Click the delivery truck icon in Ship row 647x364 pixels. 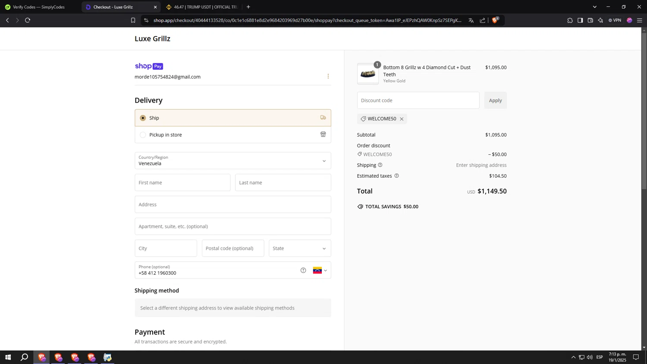click(x=323, y=117)
